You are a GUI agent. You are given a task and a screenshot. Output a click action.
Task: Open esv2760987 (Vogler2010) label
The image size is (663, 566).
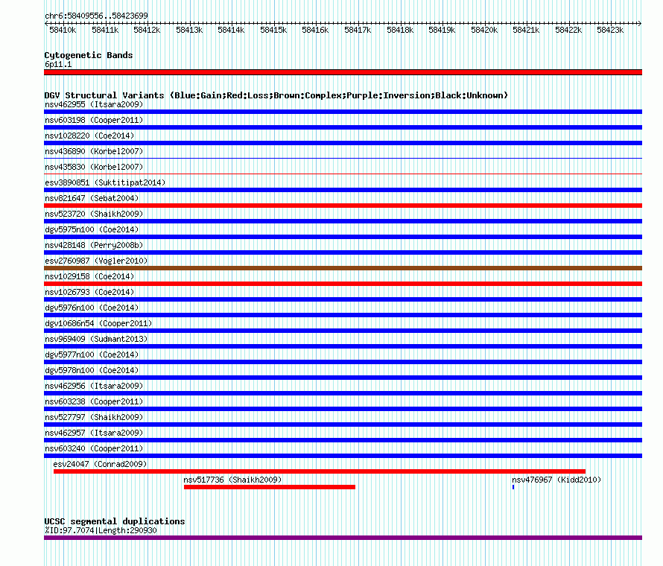(x=96, y=261)
